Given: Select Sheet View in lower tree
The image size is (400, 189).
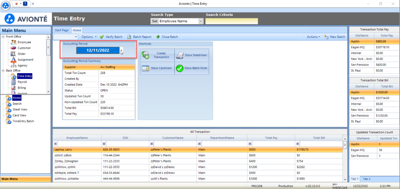Looking at the screenshot, I should [x=20, y=110].
